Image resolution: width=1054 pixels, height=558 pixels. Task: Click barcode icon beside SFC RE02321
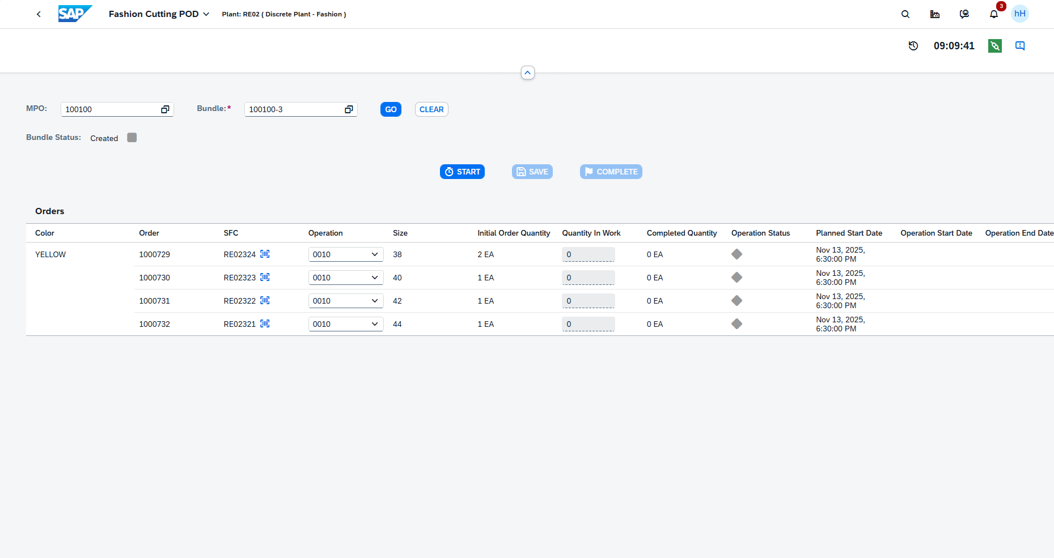pyautogui.click(x=265, y=324)
